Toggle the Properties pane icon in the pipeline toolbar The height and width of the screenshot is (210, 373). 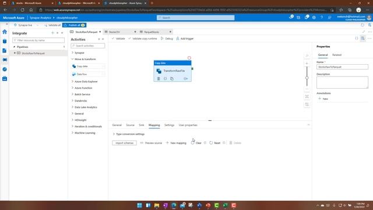click(363, 38)
